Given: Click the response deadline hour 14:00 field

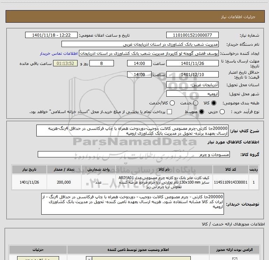Looking at the screenshot, I should pos(139,63).
